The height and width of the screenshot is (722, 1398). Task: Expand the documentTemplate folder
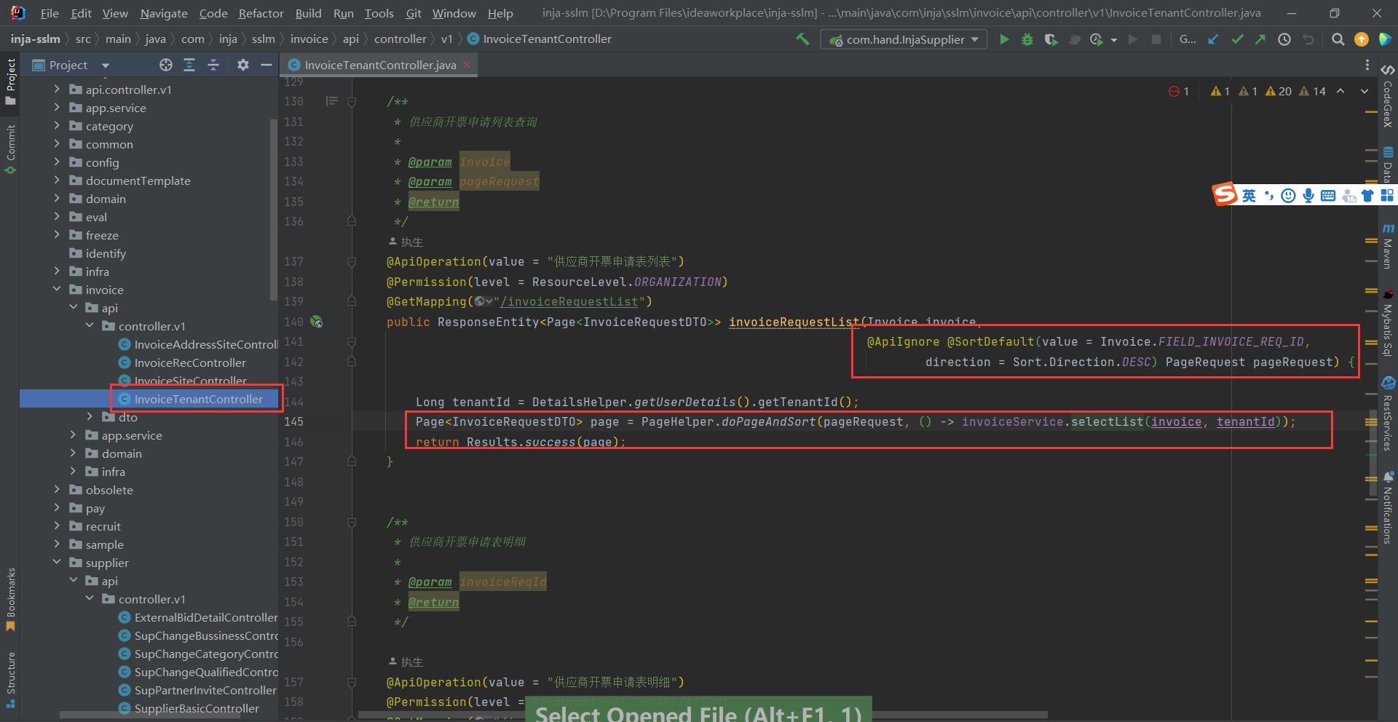pyautogui.click(x=57, y=180)
